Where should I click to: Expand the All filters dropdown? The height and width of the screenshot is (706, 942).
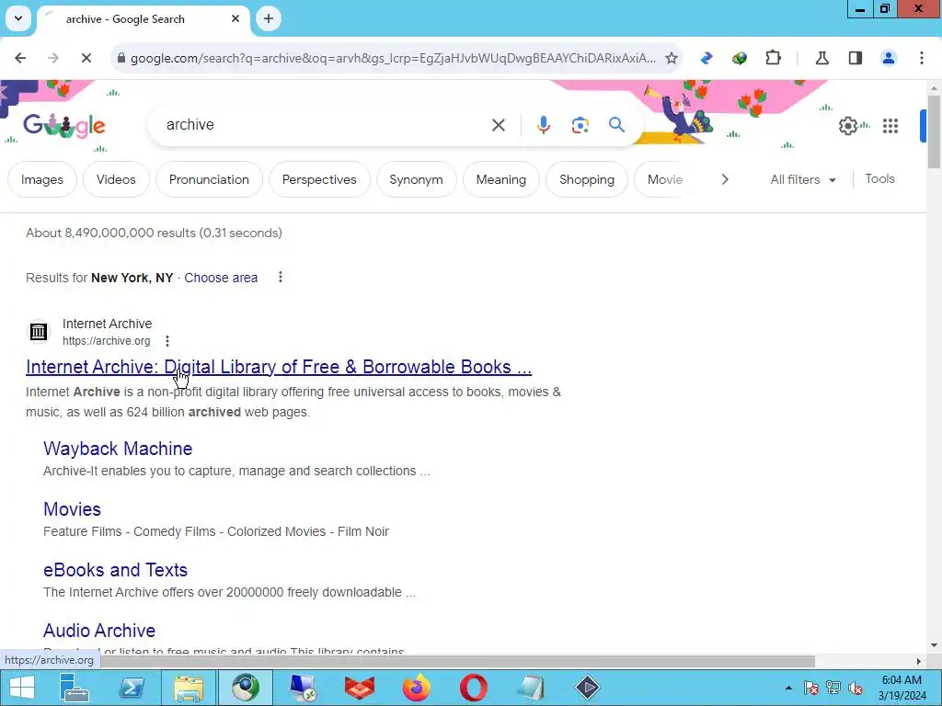tap(803, 179)
